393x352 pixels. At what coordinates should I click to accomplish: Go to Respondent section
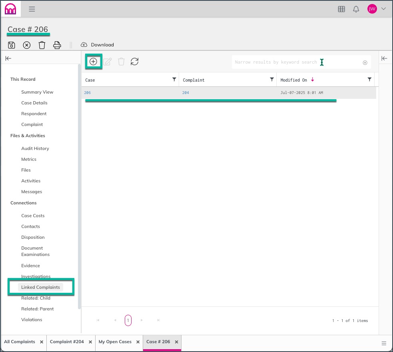pos(34,114)
